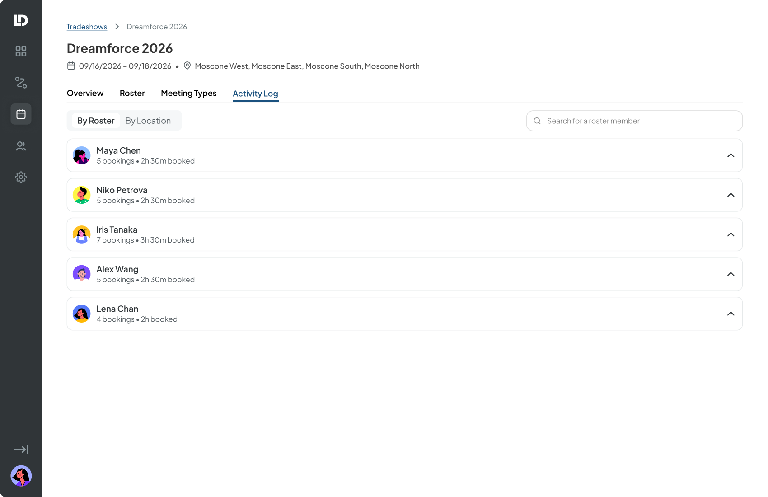Open the people icon in sidebar
This screenshot has height=497, width=768.
[x=21, y=145]
